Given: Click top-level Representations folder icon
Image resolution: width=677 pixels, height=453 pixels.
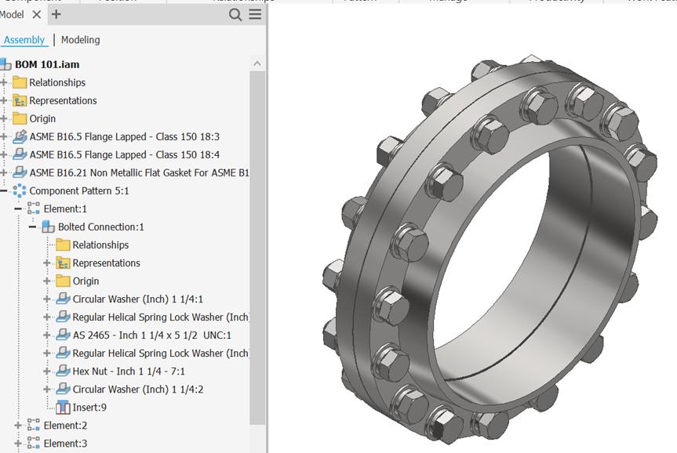Looking at the screenshot, I should coord(20,100).
